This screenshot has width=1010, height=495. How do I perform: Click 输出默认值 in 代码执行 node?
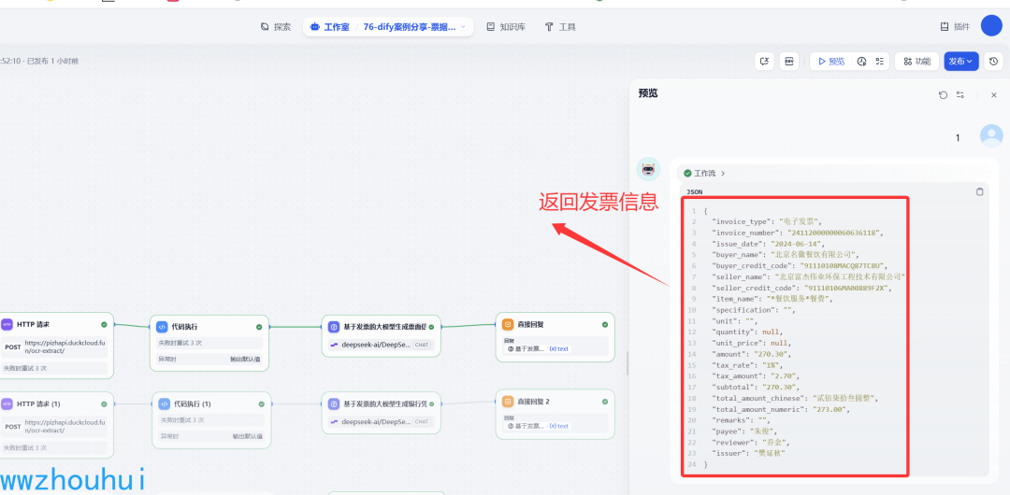[x=245, y=360]
